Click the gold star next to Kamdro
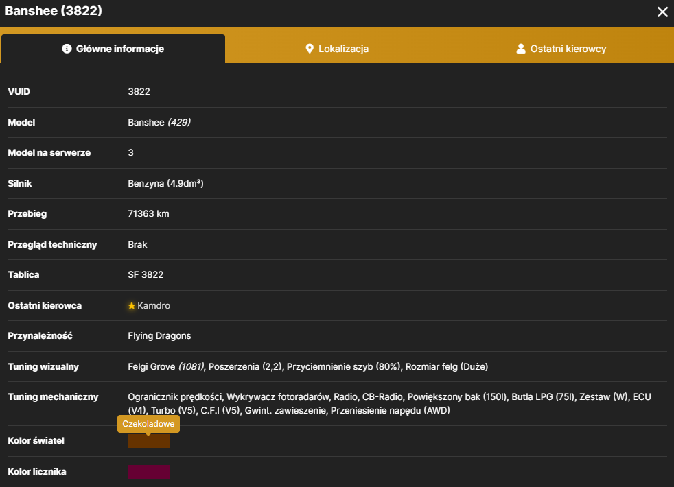 click(x=132, y=306)
